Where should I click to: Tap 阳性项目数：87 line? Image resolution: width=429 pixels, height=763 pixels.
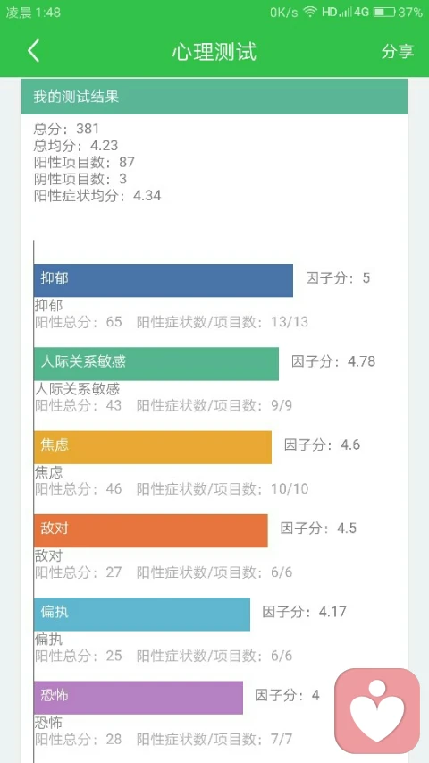click(84, 162)
